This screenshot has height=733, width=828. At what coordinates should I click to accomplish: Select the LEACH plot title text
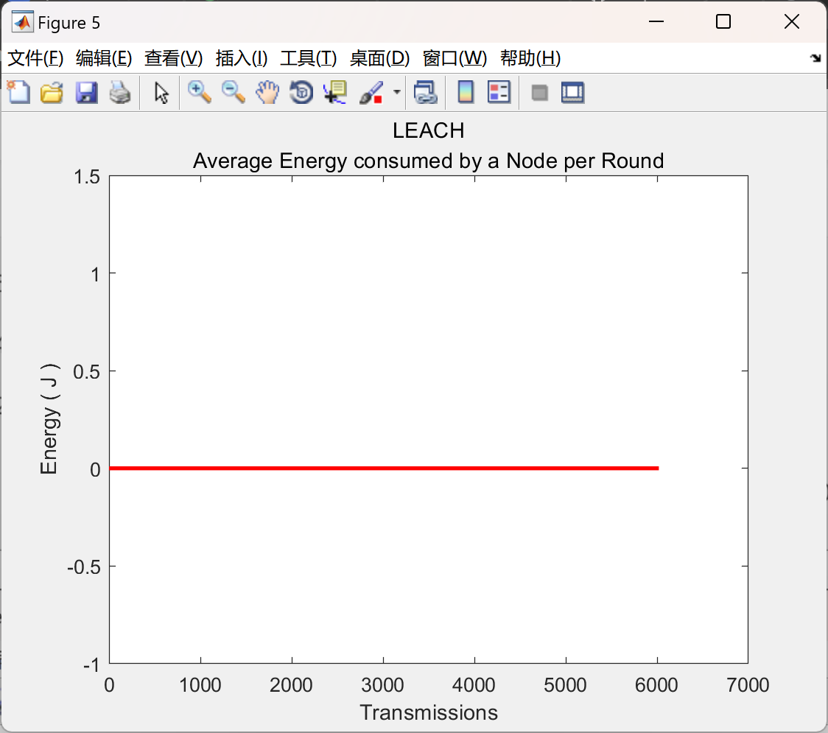428,130
